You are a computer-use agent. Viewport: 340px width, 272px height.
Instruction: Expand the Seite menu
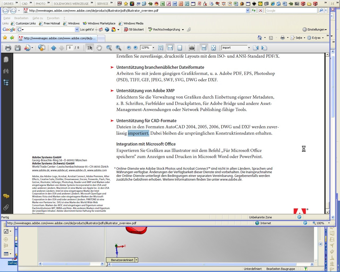[x=298, y=38]
